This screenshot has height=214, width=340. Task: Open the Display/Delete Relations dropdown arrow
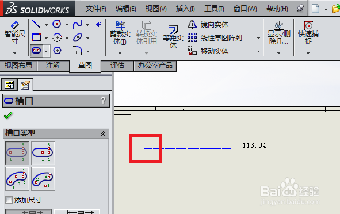pyautogui.click(x=278, y=53)
